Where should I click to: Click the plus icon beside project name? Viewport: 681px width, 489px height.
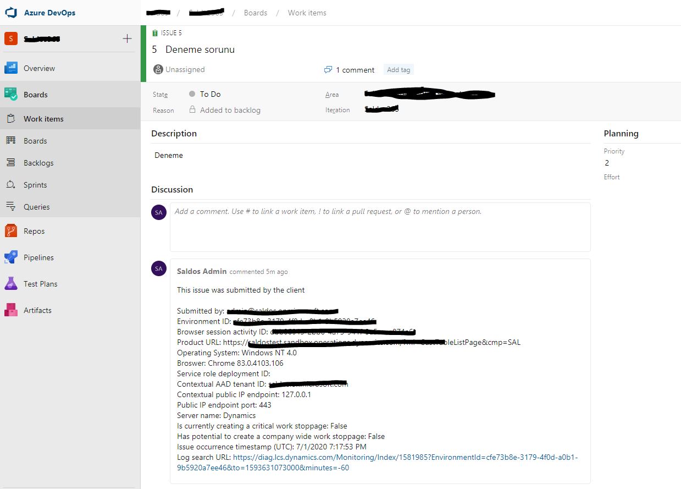[127, 39]
